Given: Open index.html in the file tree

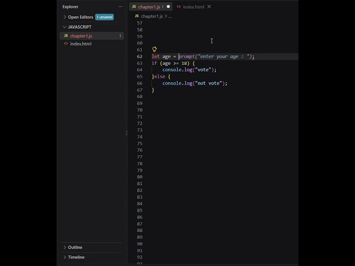Looking at the screenshot, I should (x=92, y=44).
